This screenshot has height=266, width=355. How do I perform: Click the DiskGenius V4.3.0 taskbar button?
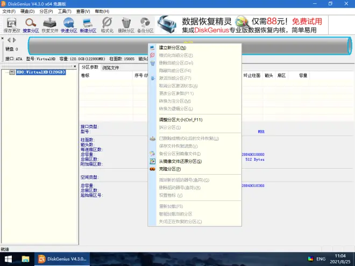click(x=62, y=259)
